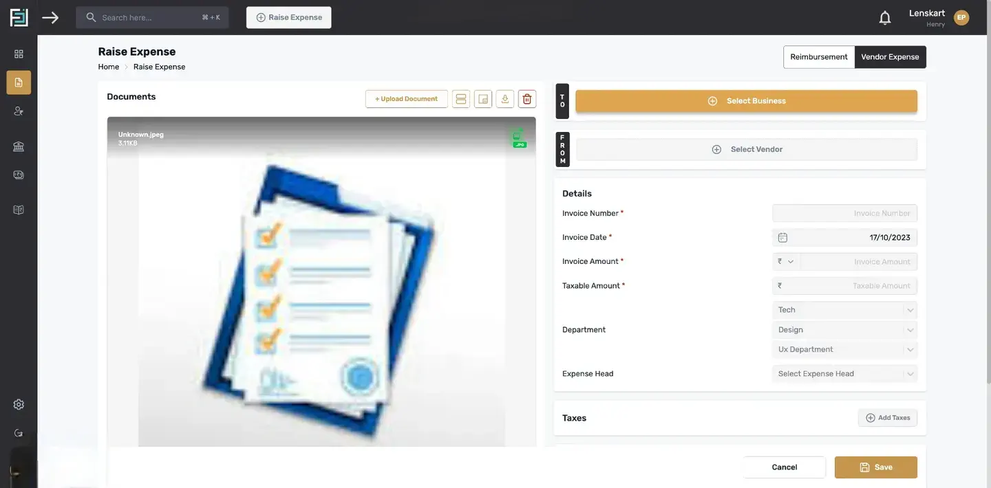
Task: Click the logout icon in the sidebar
Action: pyautogui.click(x=19, y=433)
